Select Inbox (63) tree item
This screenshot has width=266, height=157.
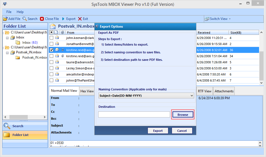[30, 43]
